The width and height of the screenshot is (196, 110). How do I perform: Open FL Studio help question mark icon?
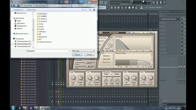coord(164,2)
